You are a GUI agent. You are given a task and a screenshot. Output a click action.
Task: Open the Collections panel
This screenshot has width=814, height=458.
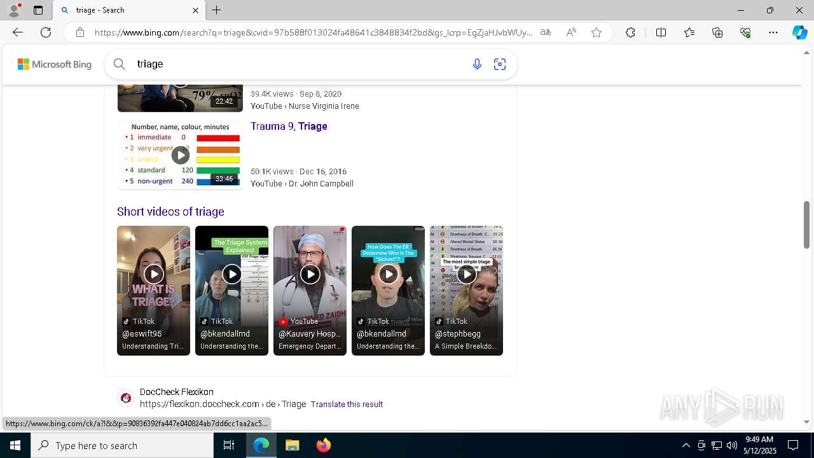click(x=717, y=32)
